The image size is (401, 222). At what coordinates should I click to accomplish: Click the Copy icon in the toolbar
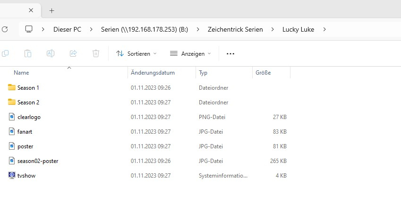point(5,53)
